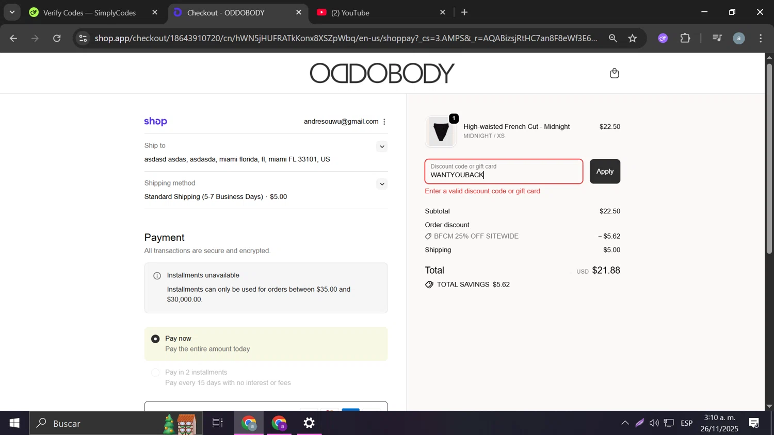The image size is (774, 435).
Task: Click the andresouwu@gmail.com email
Action: coord(341,122)
